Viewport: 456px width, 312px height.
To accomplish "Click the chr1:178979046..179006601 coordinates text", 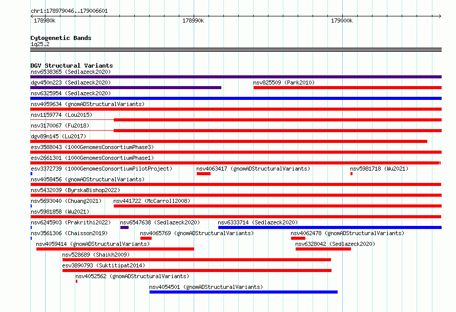I will coord(69,11).
